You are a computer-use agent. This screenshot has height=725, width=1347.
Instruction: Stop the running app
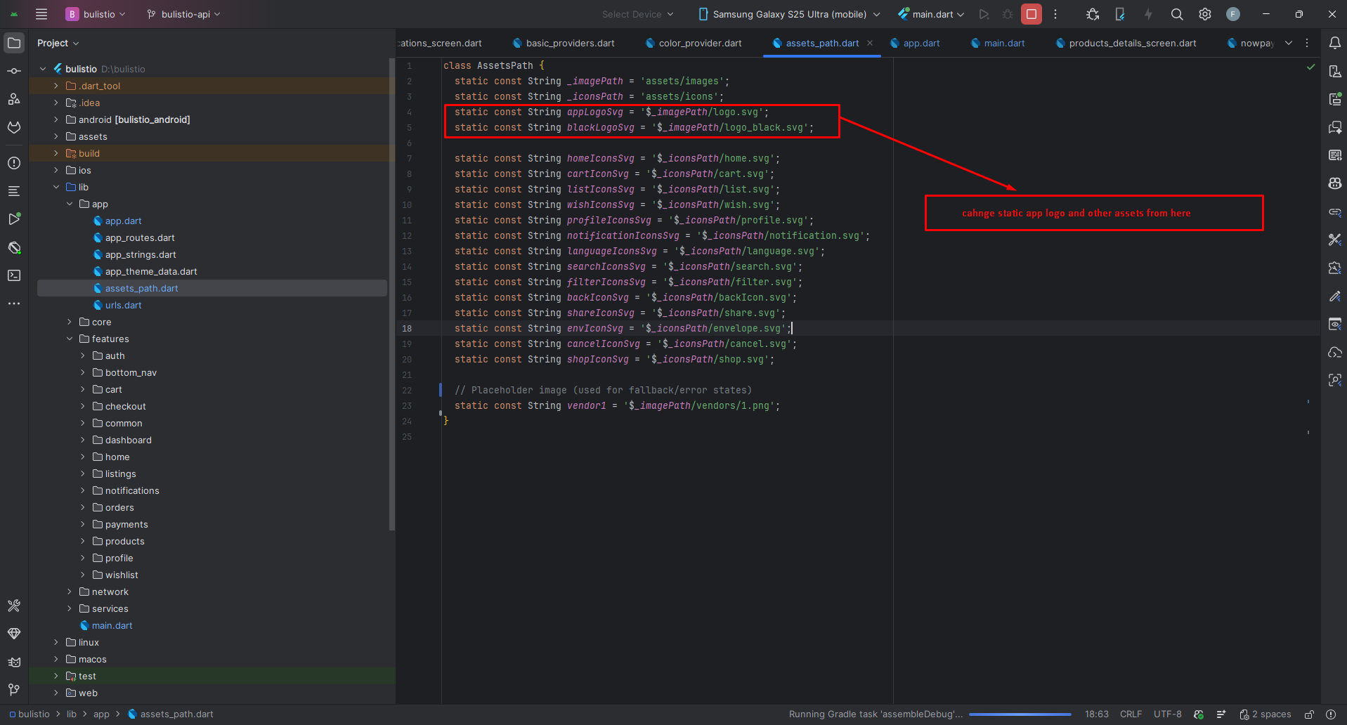pyautogui.click(x=1032, y=14)
